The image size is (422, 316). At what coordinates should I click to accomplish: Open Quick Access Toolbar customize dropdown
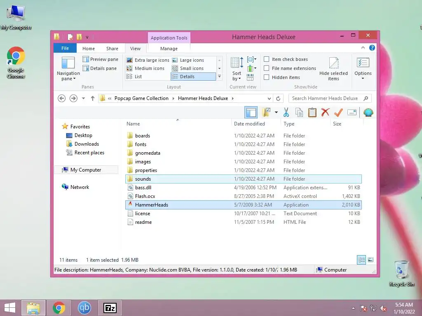[x=87, y=37]
